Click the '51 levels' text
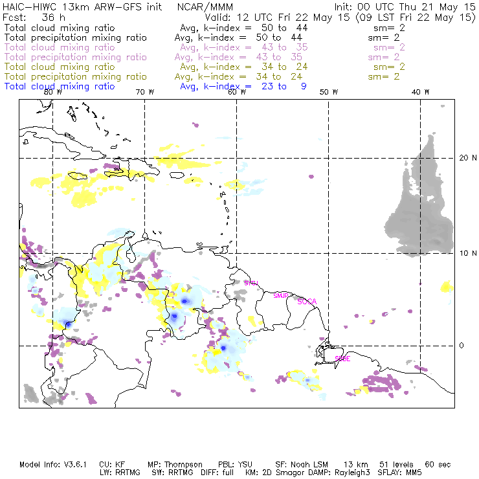This screenshot has height=479, width=479. tap(396, 465)
